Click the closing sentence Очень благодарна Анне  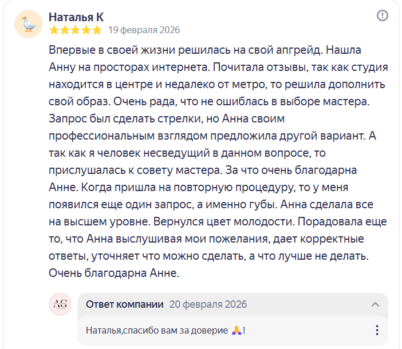pos(115,273)
